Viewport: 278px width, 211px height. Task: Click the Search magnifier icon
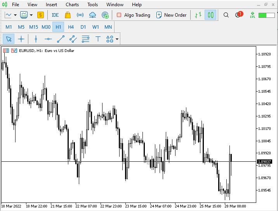pyautogui.click(x=226, y=15)
